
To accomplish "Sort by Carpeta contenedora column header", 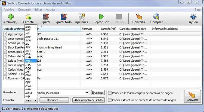I will pyautogui.click(x=134, y=29).
